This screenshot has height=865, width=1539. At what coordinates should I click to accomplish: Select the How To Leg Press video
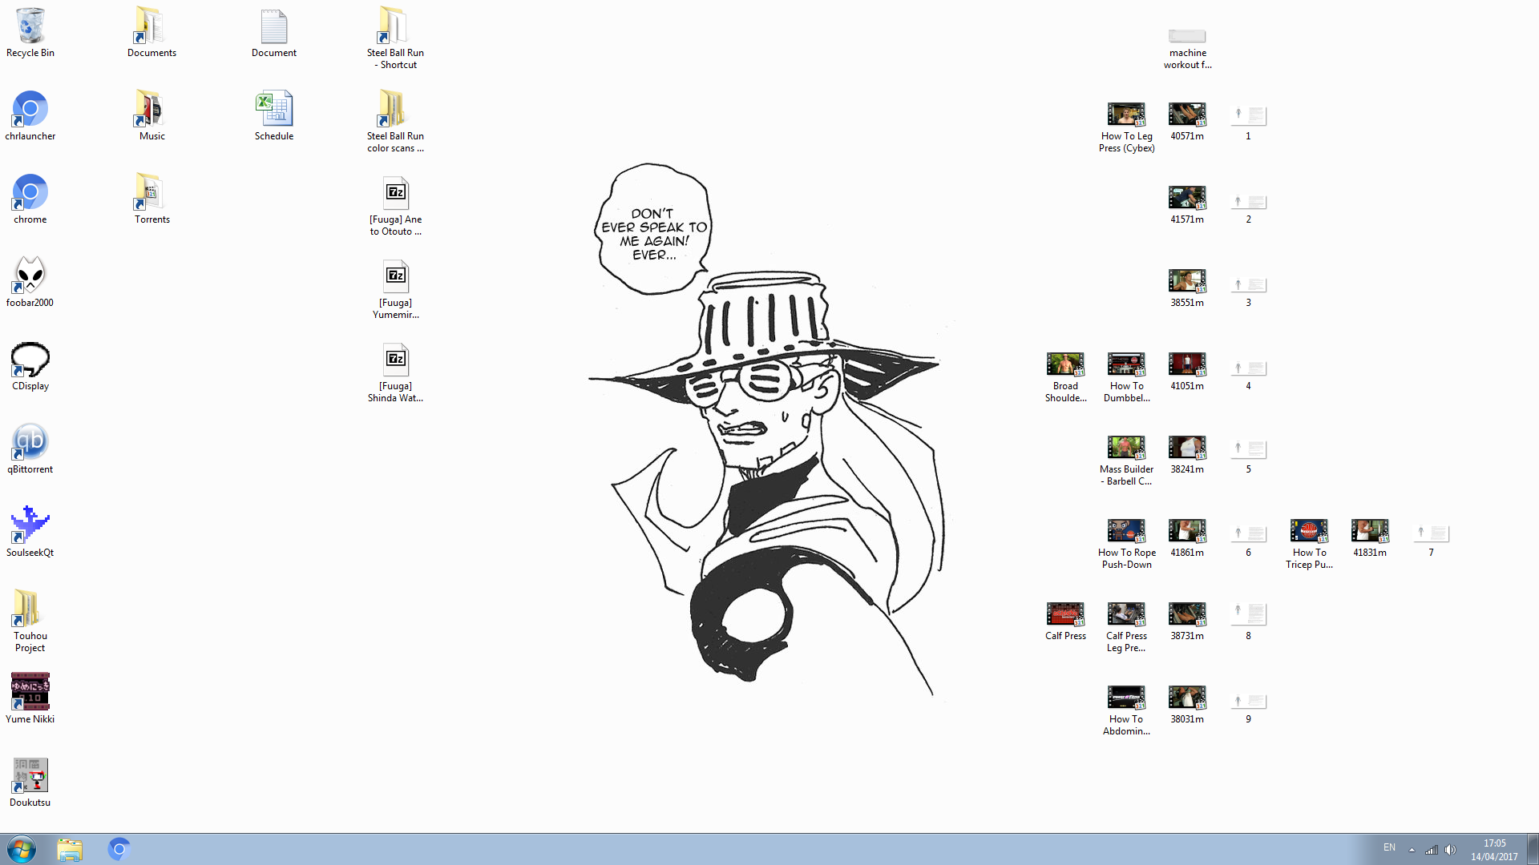click(x=1126, y=115)
